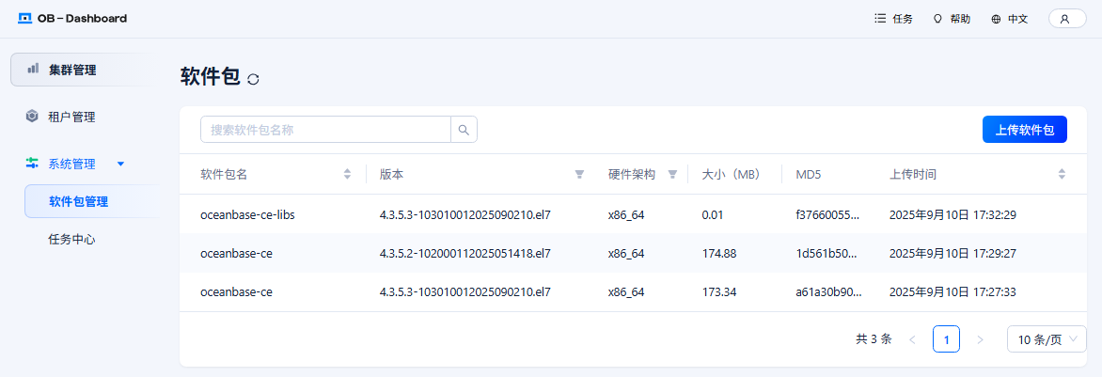Open 帮助 in the top bar
Viewport: 1102px width, 377px height.
click(x=952, y=19)
